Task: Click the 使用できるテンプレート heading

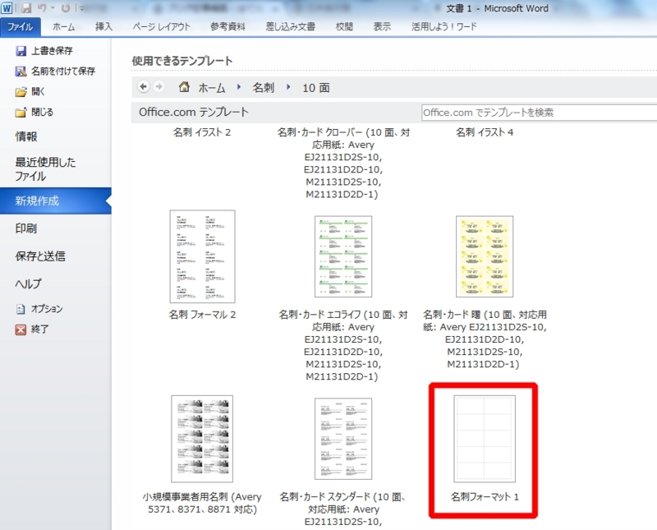Action: [182, 62]
